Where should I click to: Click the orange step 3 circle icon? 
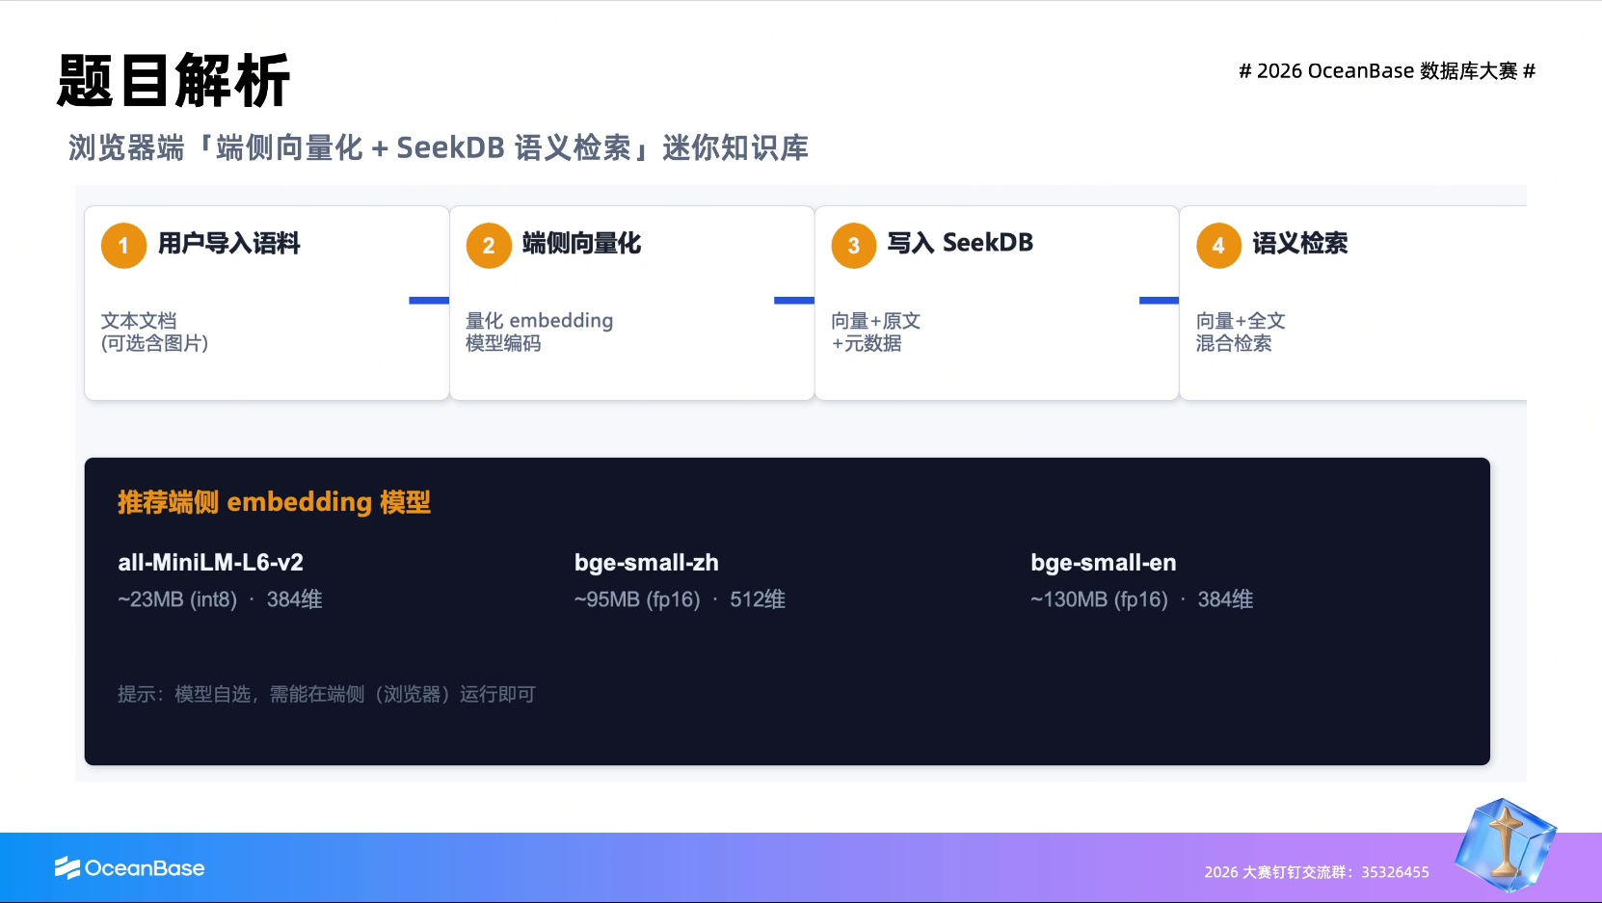pos(854,246)
